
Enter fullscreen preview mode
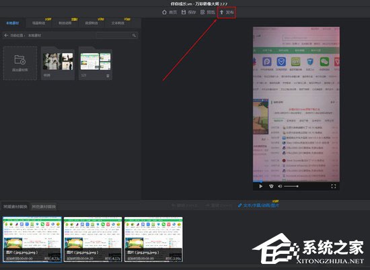coord(334,186)
